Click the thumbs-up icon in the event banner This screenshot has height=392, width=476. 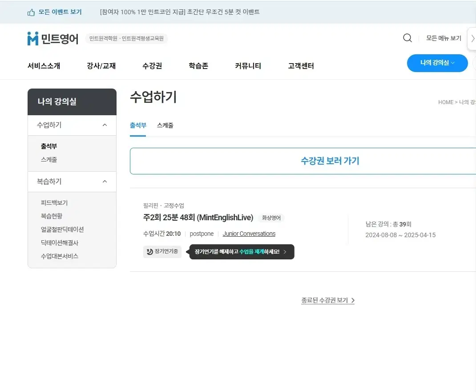point(31,12)
